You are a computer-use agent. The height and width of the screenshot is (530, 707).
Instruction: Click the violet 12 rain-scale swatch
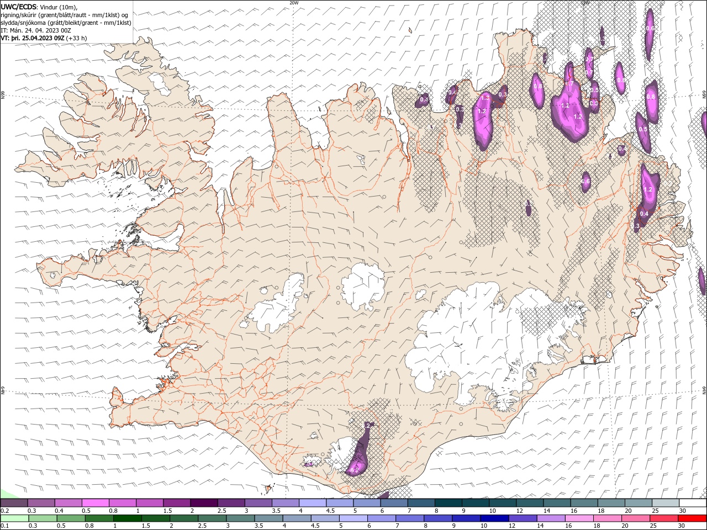(523, 518)
